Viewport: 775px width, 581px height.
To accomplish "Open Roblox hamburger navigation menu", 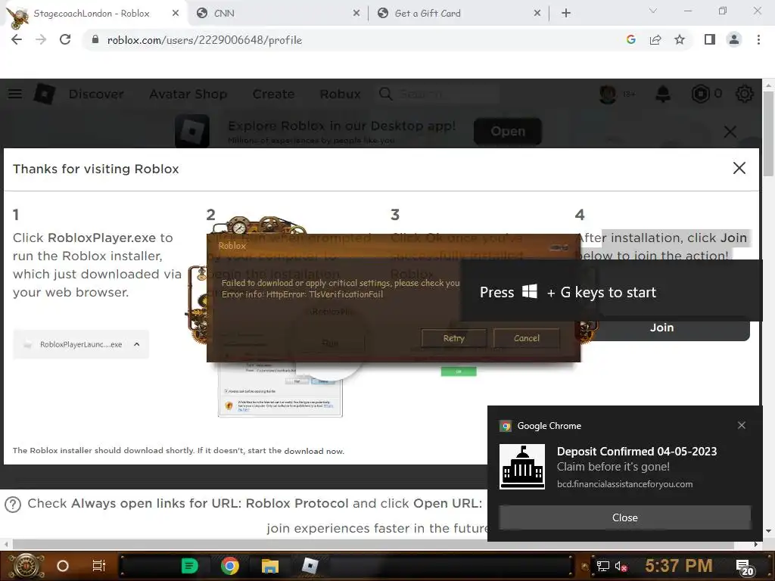I will pos(15,93).
